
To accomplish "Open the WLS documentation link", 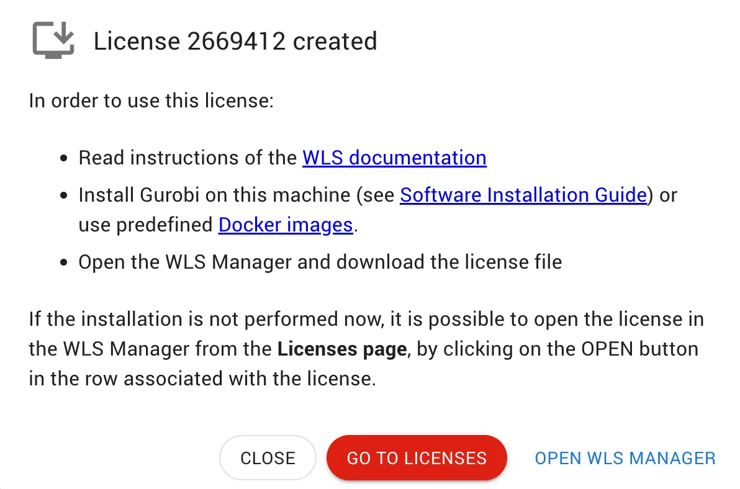I will 394,158.
